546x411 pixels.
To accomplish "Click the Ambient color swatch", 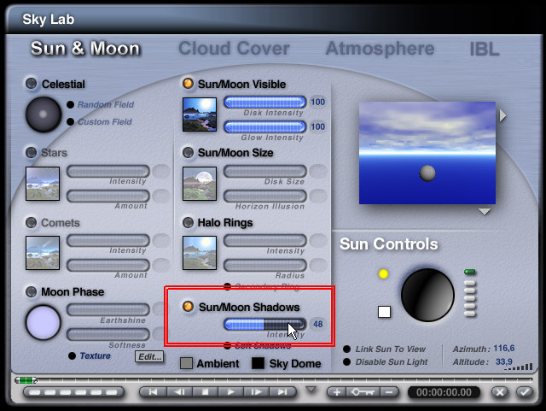I will tap(186, 363).
